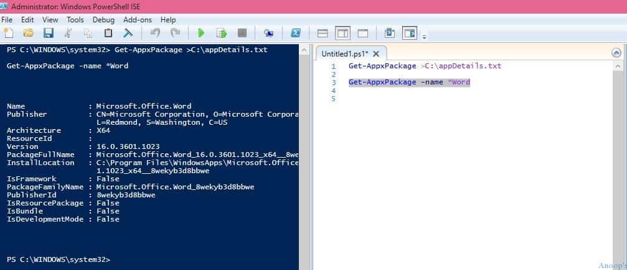Screen dimensions: 627x270
Task: Click the Architecture value X64
Action: (103, 130)
